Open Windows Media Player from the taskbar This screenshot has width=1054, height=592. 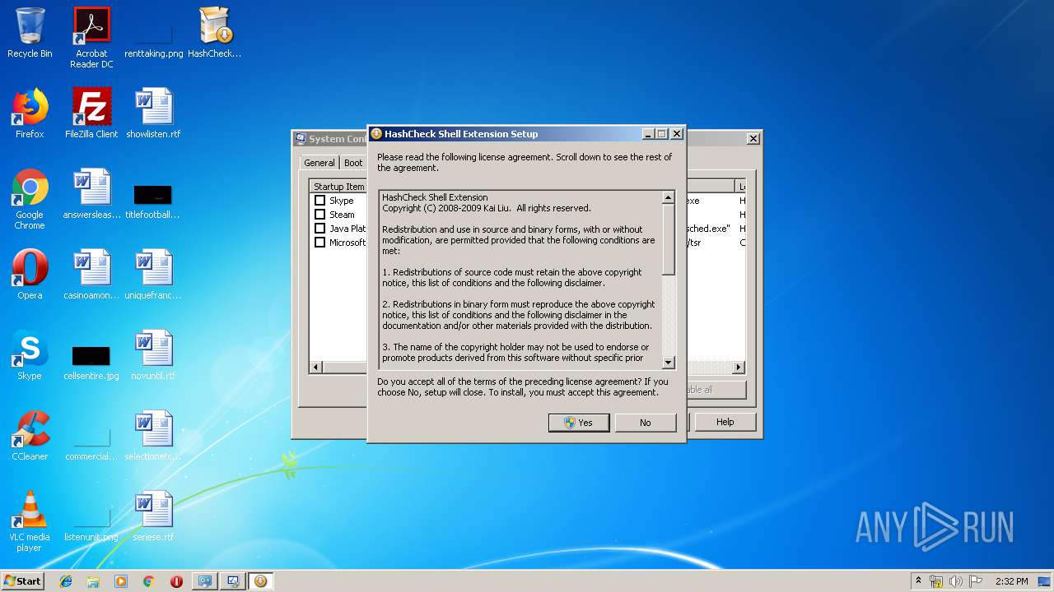[x=121, y=581]
